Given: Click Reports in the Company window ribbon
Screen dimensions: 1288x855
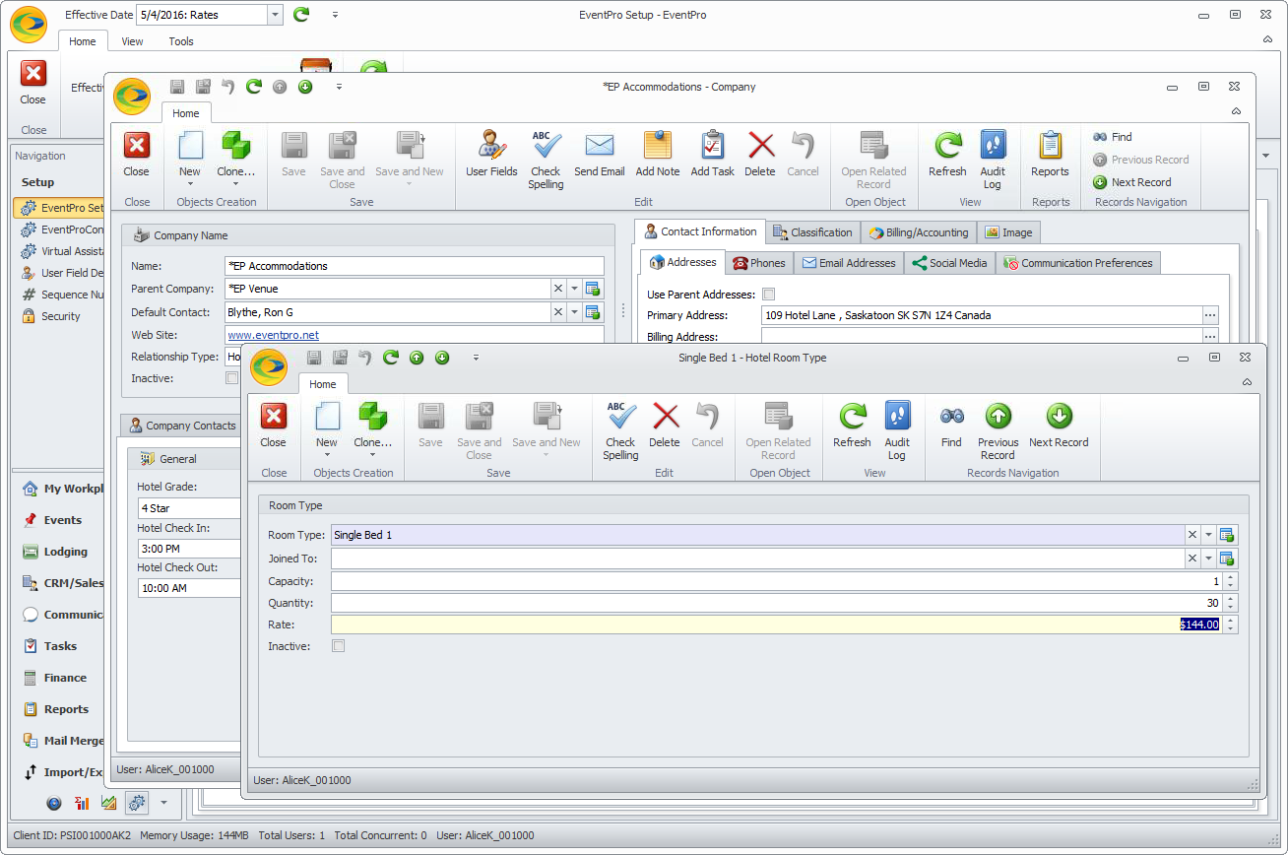Looking at the screenshot, I should coord(1050,154).
